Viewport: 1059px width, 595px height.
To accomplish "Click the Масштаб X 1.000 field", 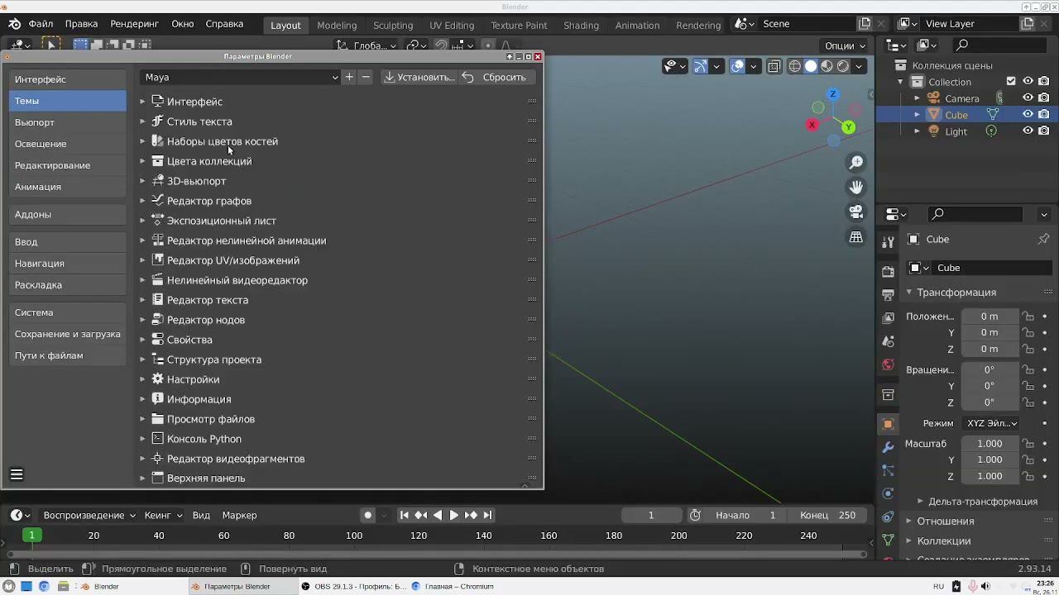I will [x=990, y=444].
